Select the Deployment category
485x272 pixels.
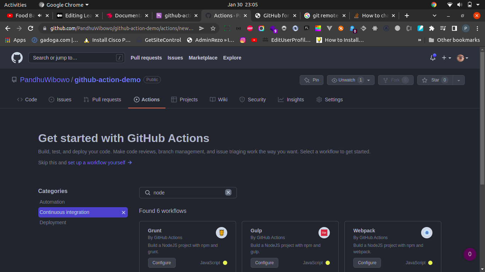point(53,222)
